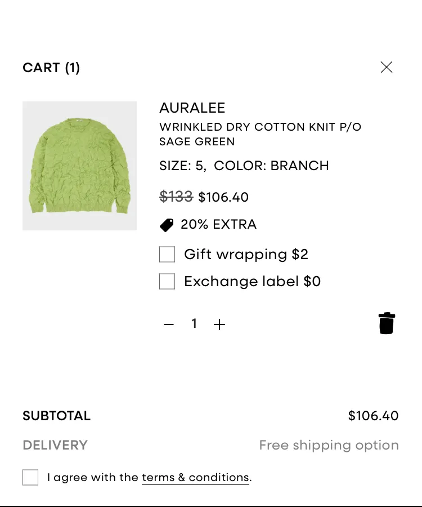
Task: Close the cart panel
Action: pos(386,67)
